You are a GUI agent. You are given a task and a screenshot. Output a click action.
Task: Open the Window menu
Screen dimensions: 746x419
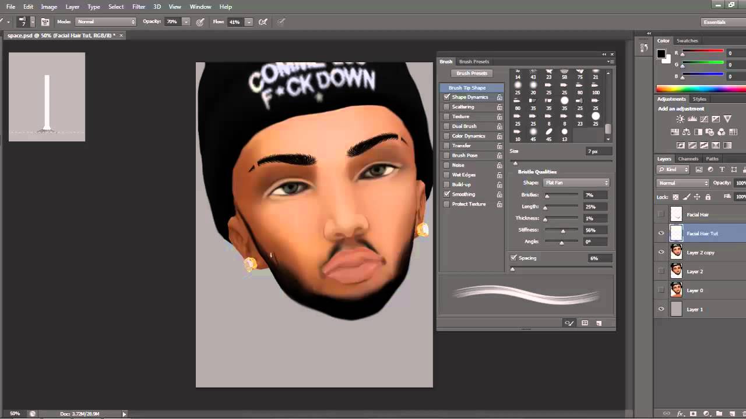(x=200, y=6)
